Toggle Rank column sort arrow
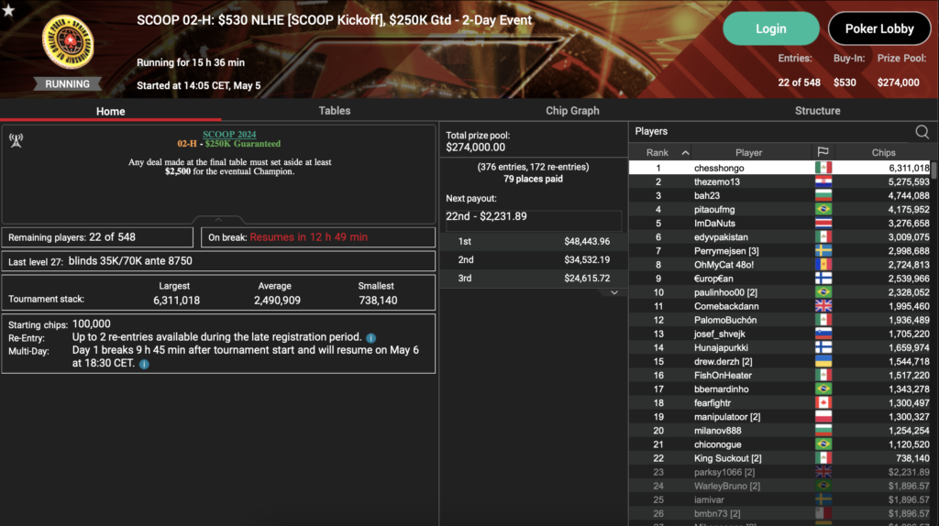Viewport: 939px width, 526px height. (x=685, y=153)
